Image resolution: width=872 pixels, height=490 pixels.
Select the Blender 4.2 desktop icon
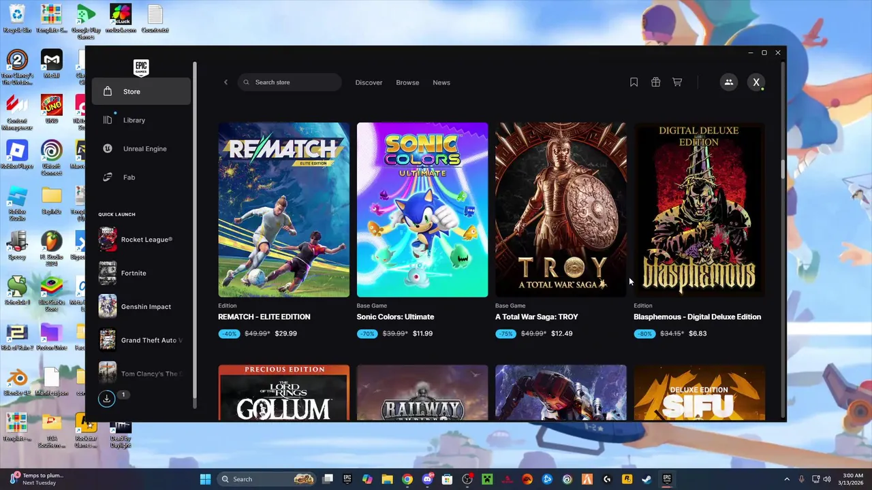click(x=17, y=381)
